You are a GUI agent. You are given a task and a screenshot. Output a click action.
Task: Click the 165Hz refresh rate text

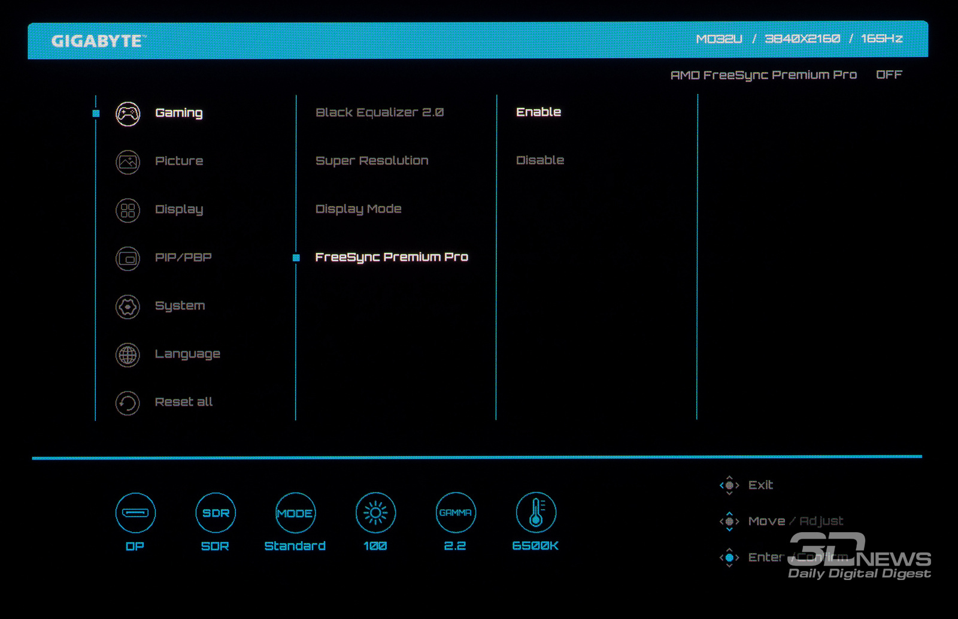point(882,39)
